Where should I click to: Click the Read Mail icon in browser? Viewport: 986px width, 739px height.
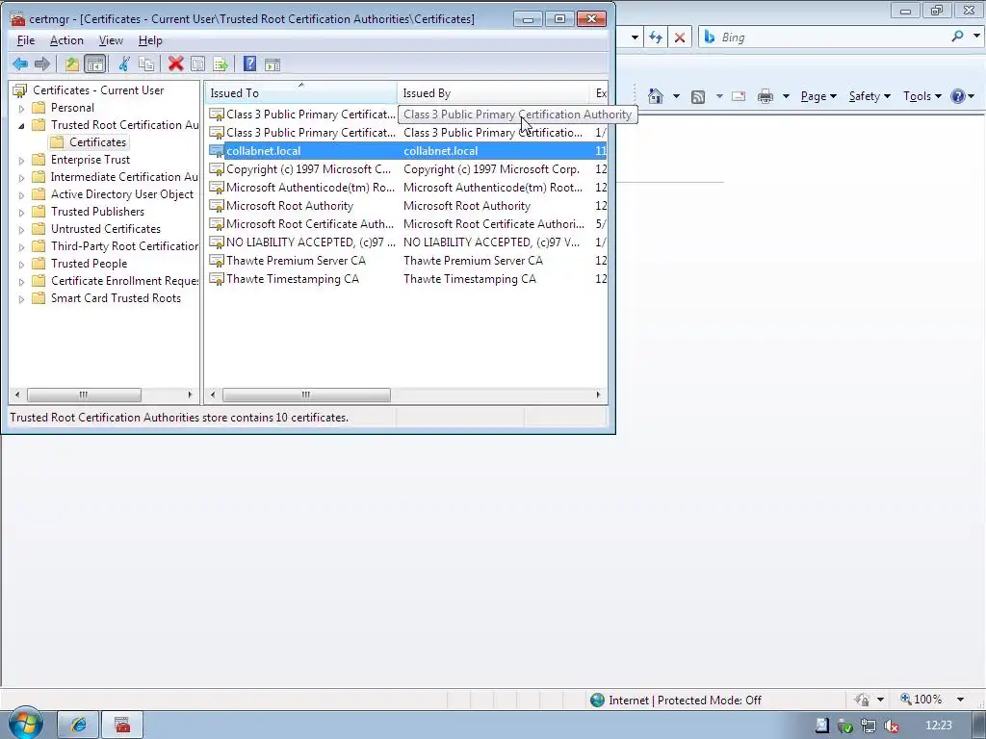(x=739, y=96)
